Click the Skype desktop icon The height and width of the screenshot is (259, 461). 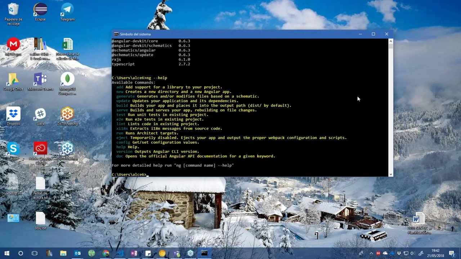tap(13, 151)
